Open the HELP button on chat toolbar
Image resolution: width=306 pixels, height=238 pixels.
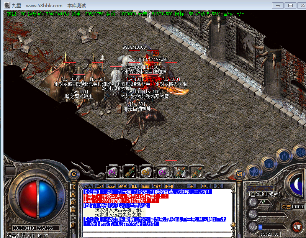pos(146,186)
